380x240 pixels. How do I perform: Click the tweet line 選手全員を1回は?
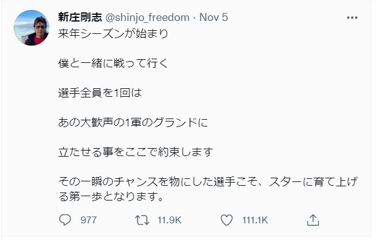coord(100,93)
